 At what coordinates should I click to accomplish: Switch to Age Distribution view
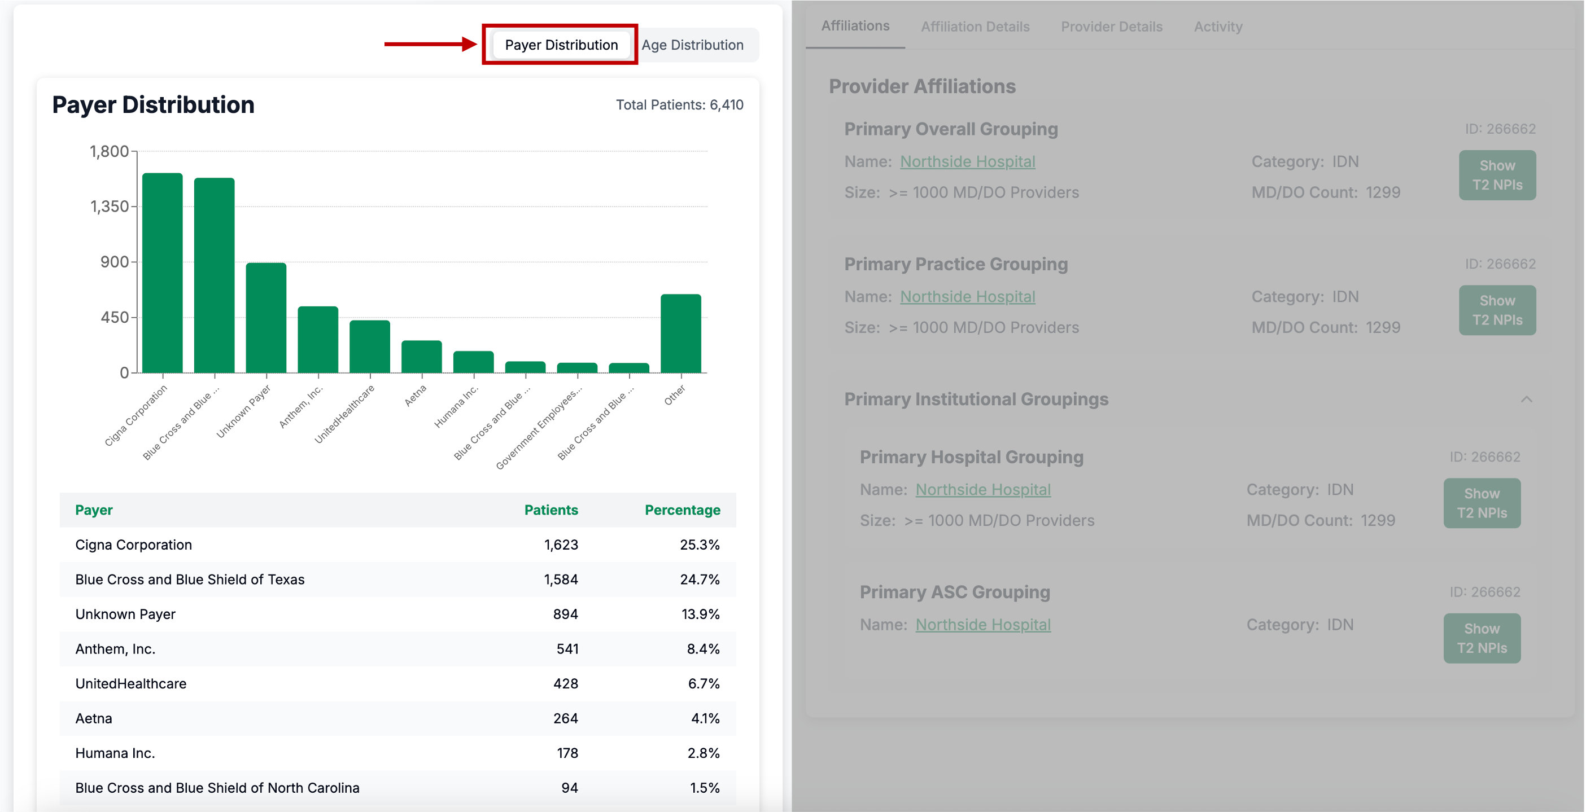(x=692, y=45)
